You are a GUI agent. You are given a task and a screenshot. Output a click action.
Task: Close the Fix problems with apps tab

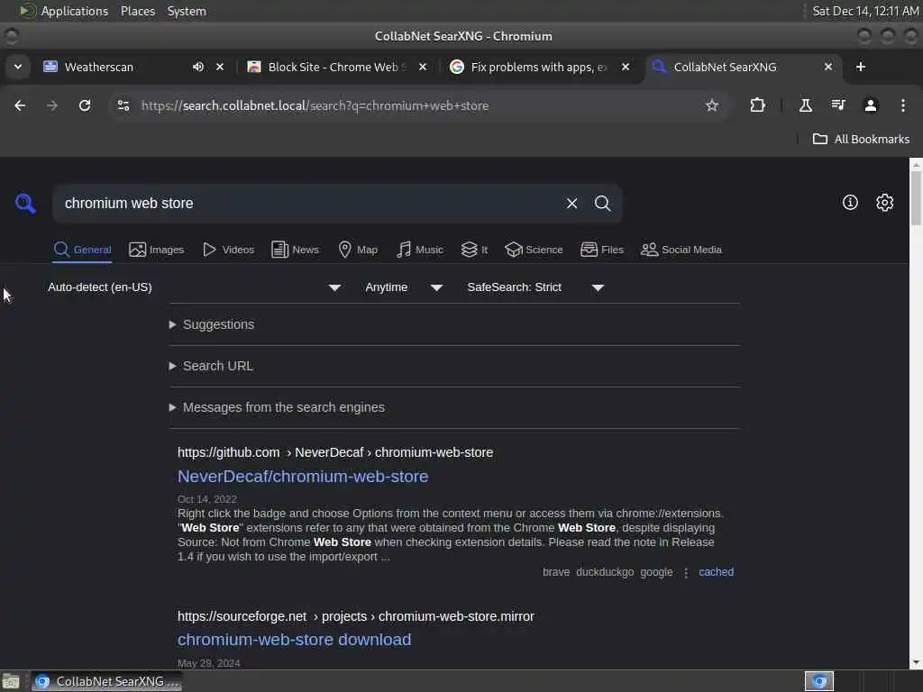626,67
